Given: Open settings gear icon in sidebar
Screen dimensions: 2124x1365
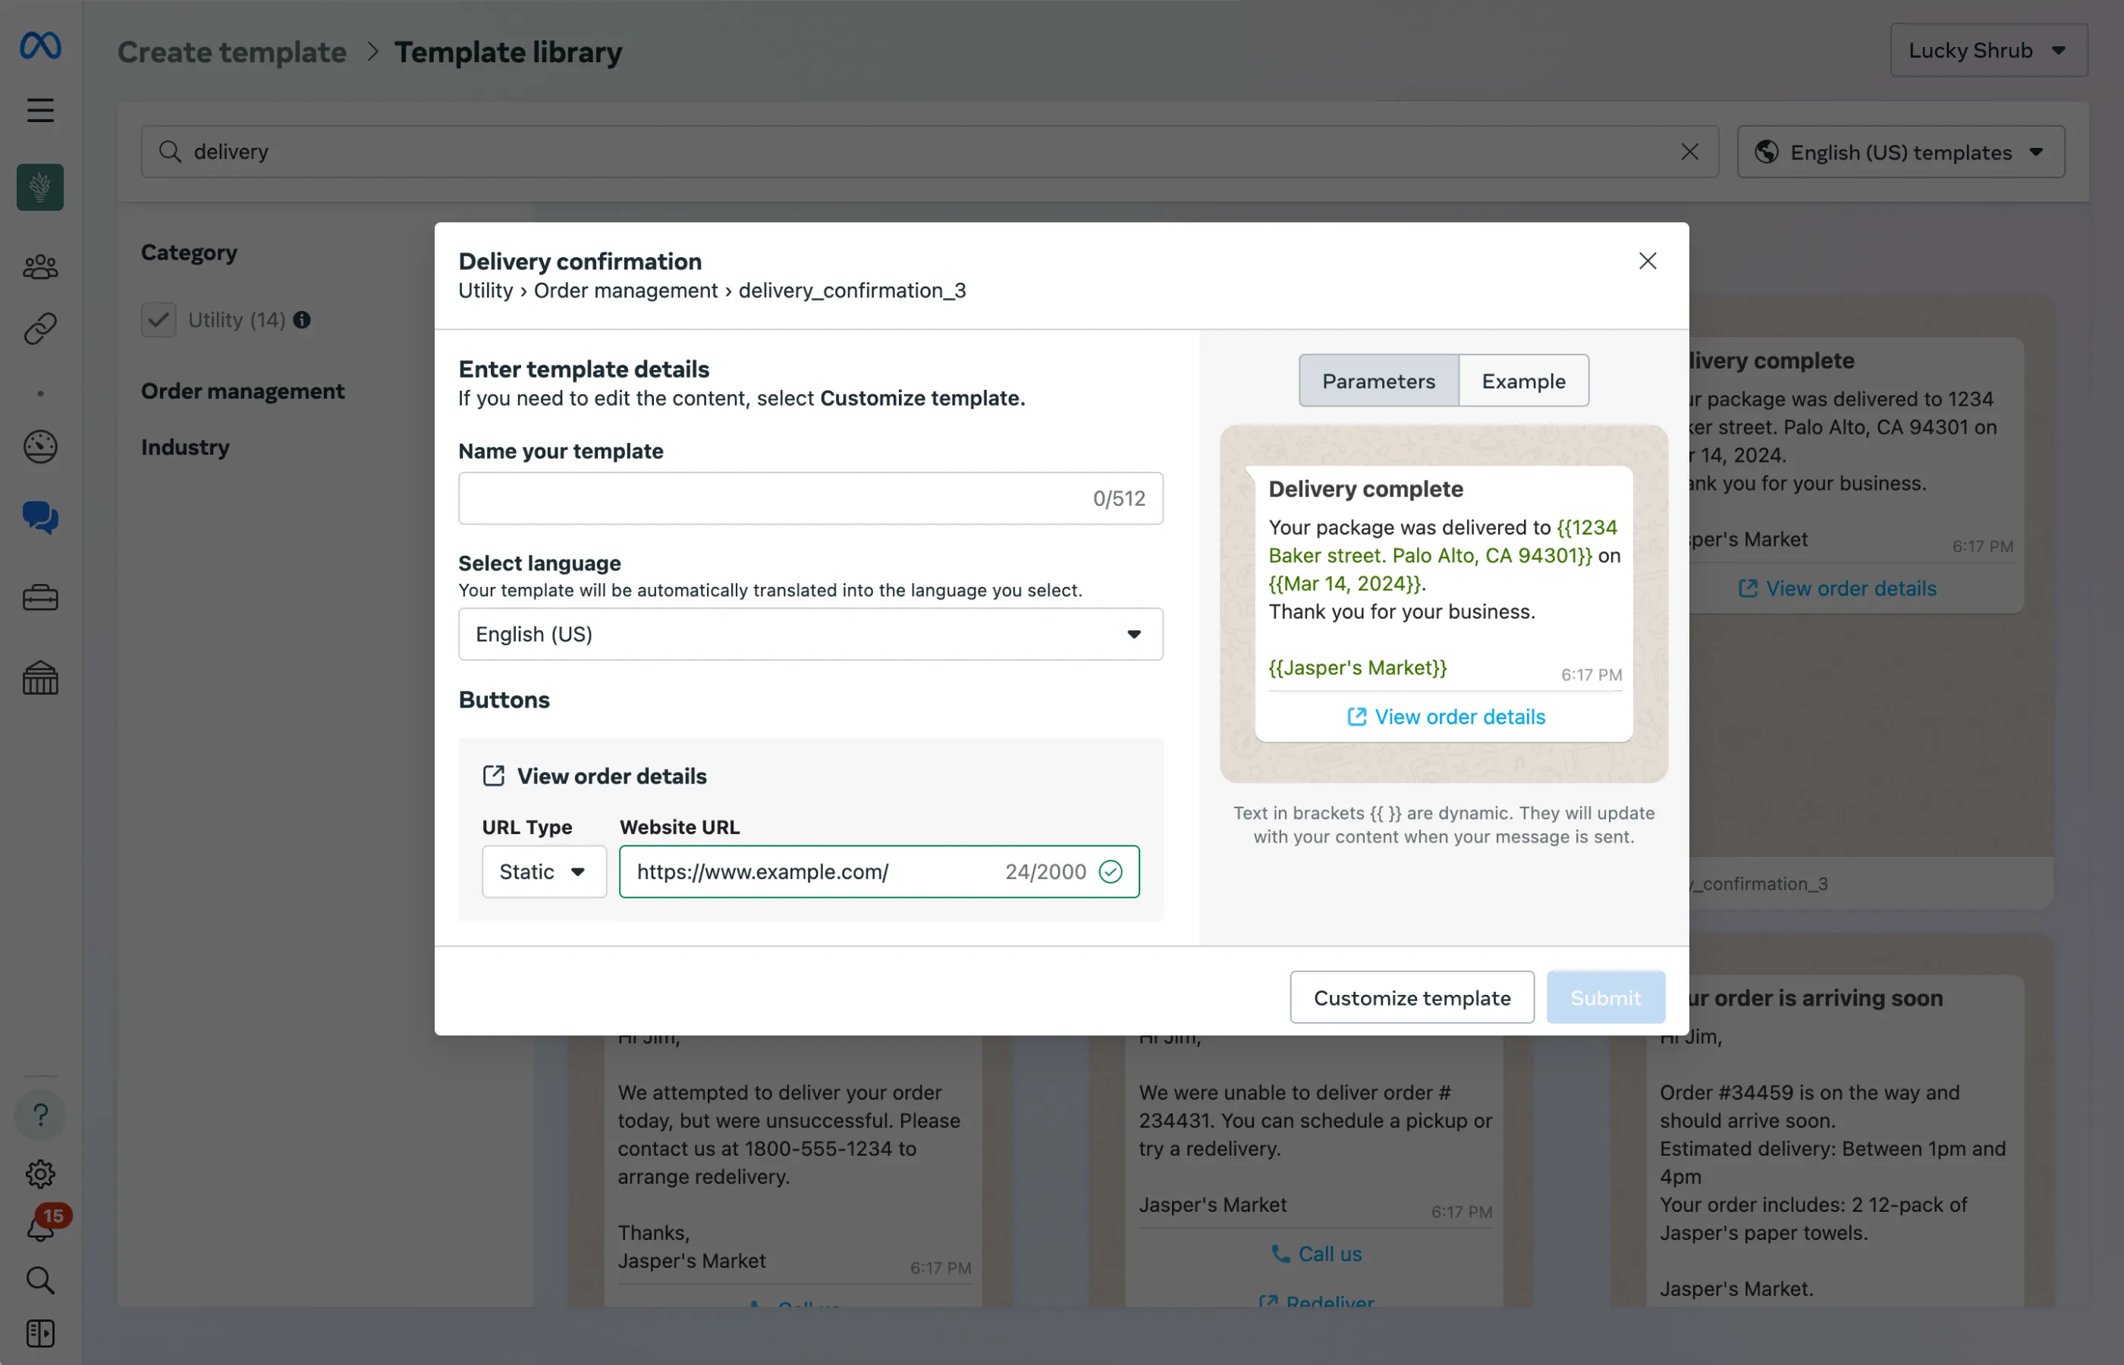Looking at the screenshot, I should tap(40, 1174).
